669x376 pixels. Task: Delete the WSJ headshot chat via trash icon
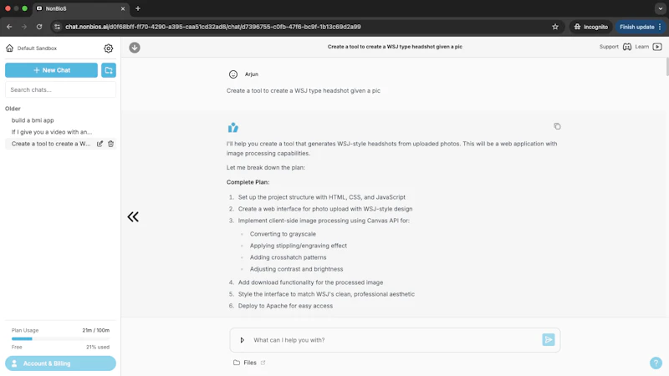point(111,144)
